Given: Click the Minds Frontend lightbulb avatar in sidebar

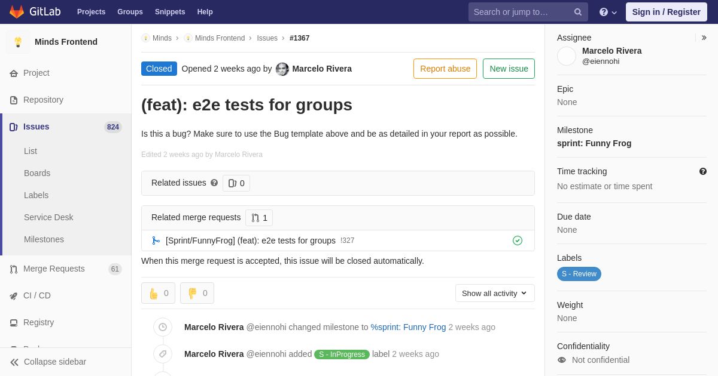Looking at the screenshot, I should [x=18, y=42].
